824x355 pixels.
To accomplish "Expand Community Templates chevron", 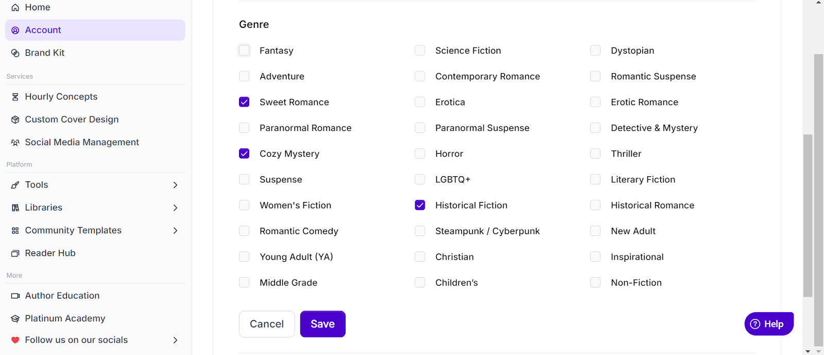I will click(175, 230).
